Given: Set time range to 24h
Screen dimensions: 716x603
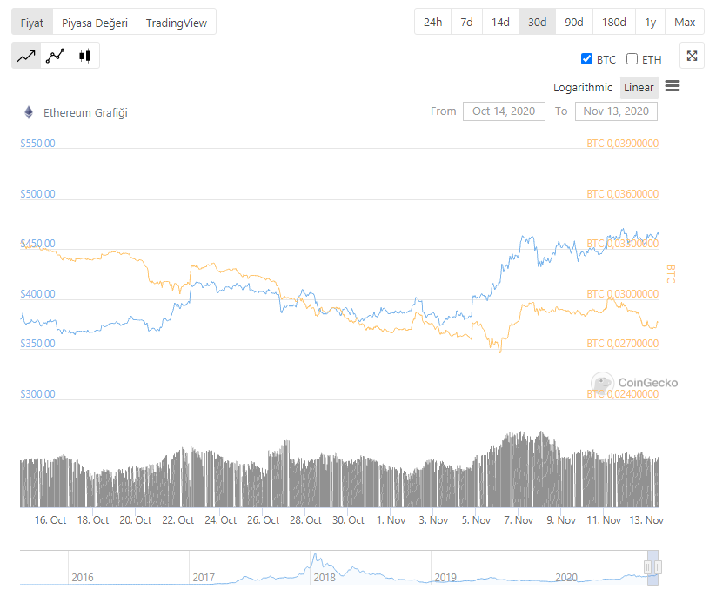Looking at the screenshot, I should pyautogui.click(x=432, y=22).
